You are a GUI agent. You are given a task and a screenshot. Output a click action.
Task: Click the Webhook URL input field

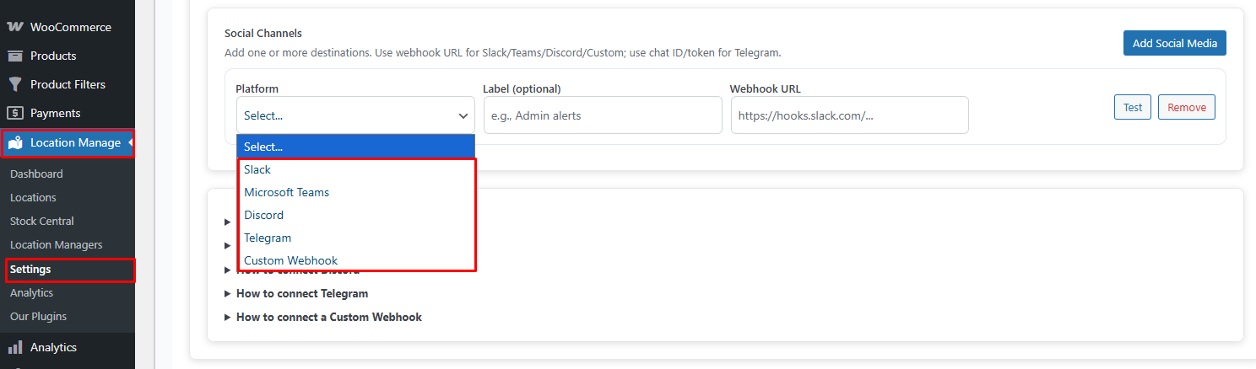[x=849, y=115]
